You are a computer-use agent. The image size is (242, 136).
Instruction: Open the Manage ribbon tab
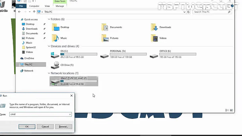coord(60,6)
